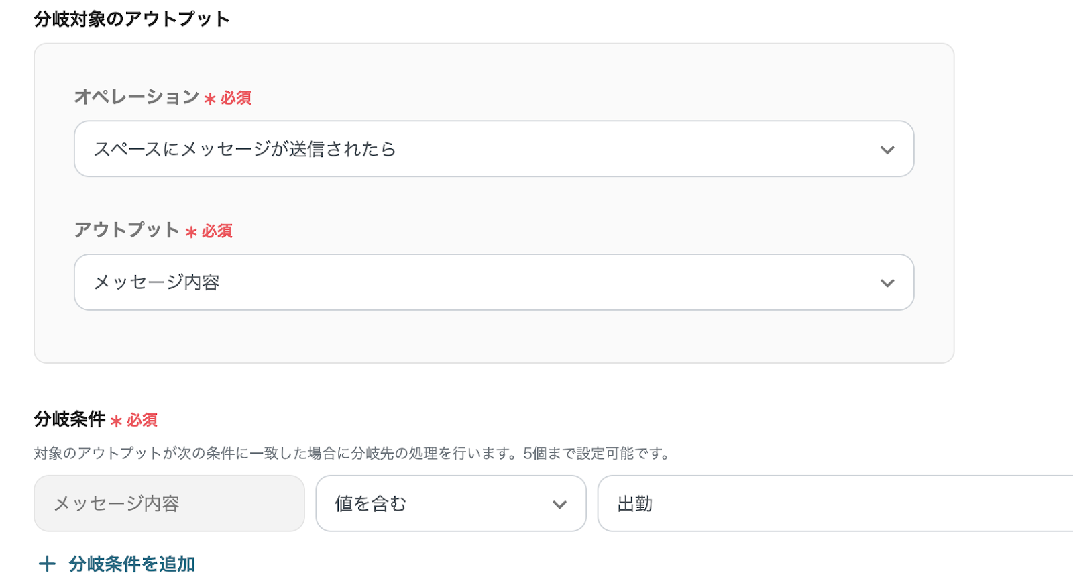The image size is (1073, 581).
Task: Click the red asterisk next to 分岐条件
Action: [x=116, y=421]
